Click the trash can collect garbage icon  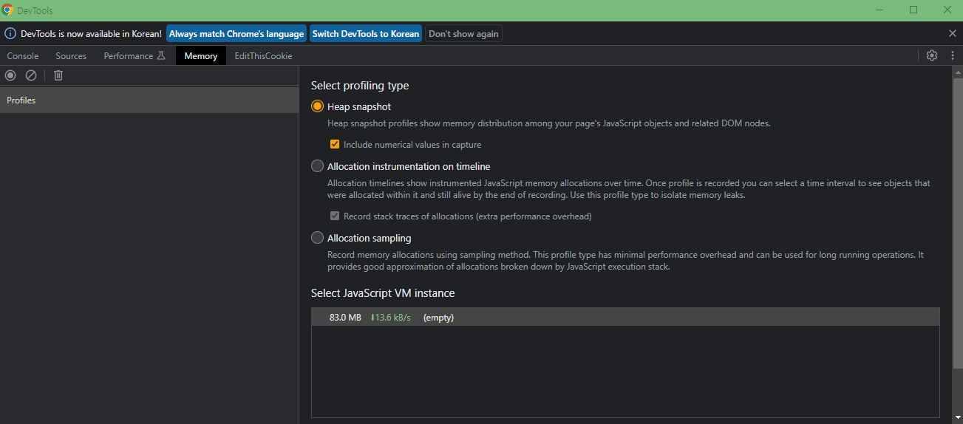[58, 75]
